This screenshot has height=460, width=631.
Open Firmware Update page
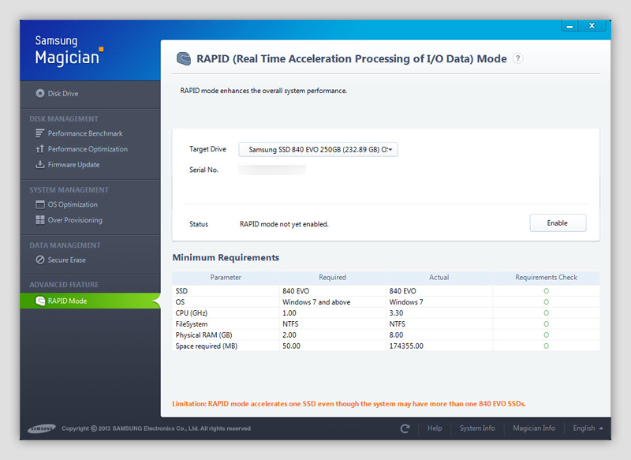(73, 165)
